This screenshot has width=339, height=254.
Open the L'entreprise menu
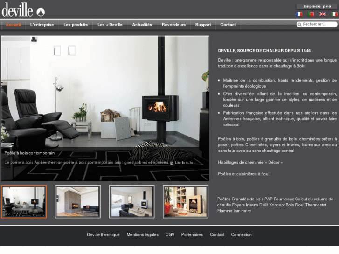[42, 25]
